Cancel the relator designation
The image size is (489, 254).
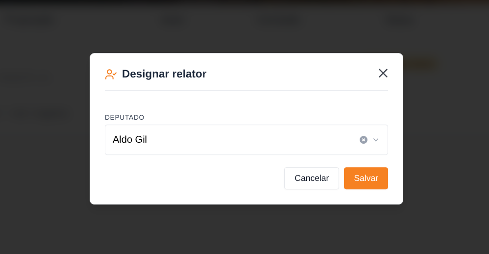(x=312, y=178)
